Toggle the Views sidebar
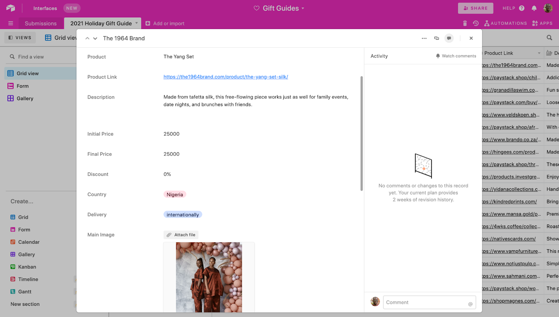Image resolution: width=559 pixels, height=317 pixels. [20, 38]
